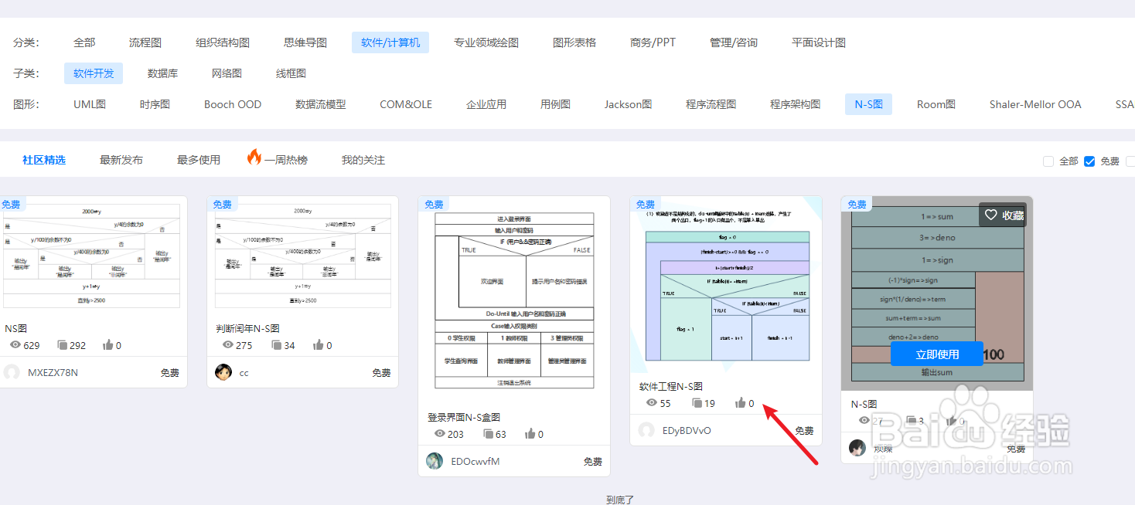1135x505 pixels.
Task: Select 流程图 category
Action: 145,42
